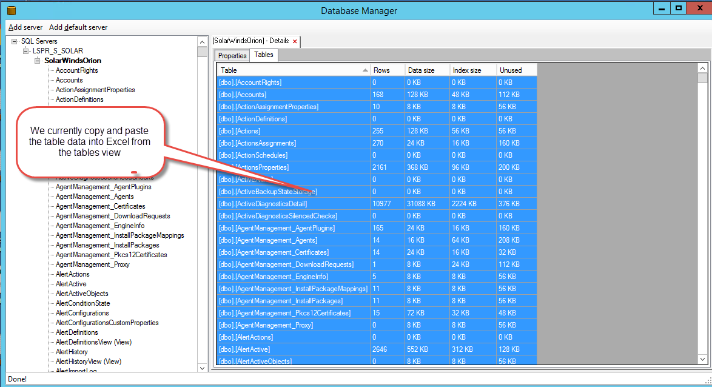Click the [dbo].[Accounts] table row

[x=377, y=95]
